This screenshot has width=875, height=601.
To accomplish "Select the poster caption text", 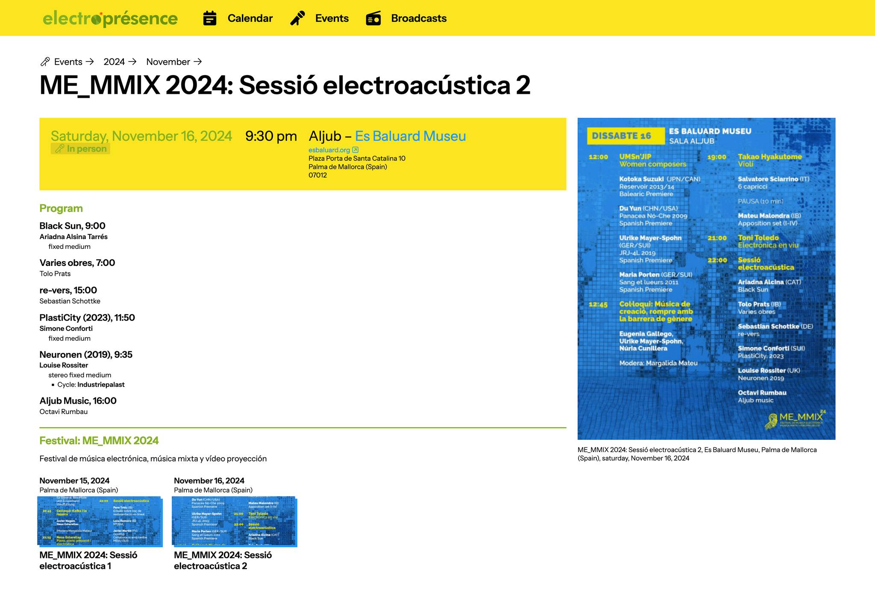I will click(697, 454).
